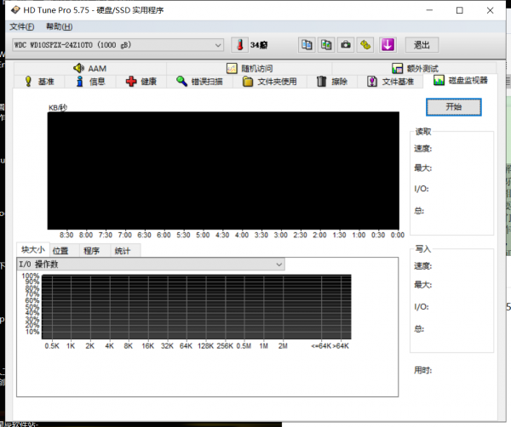Switch to the 擦除 erase tab
Screen dimensions: 511x427
pyautogui.click(x=332, y=82)
